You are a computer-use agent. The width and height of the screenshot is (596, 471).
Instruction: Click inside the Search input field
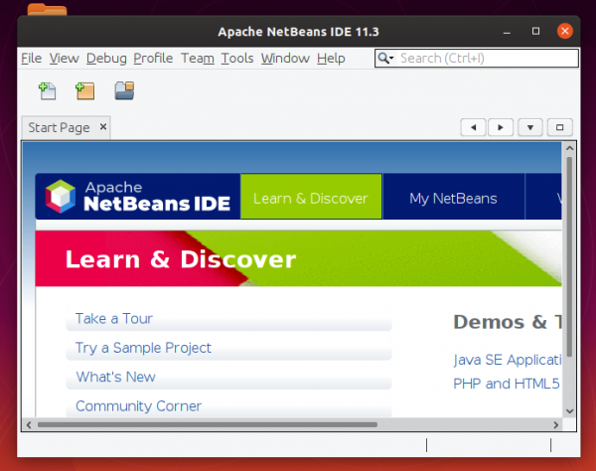pyautogui.click(x=487, y=59)
